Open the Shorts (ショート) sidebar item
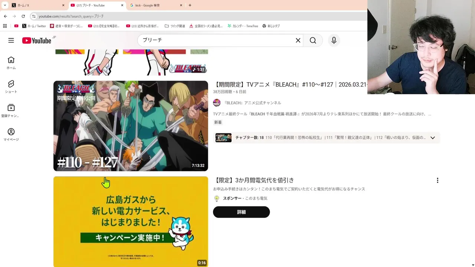475x267 pixels. point(11,87)
